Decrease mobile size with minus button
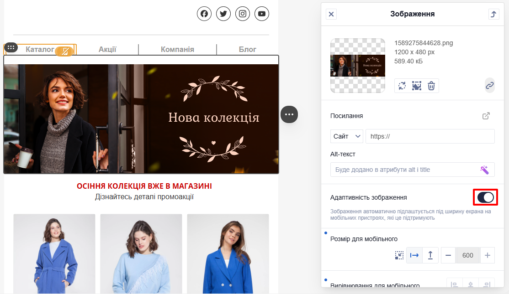The height and width of the screenshot is (294, 509). pos(448,255)
